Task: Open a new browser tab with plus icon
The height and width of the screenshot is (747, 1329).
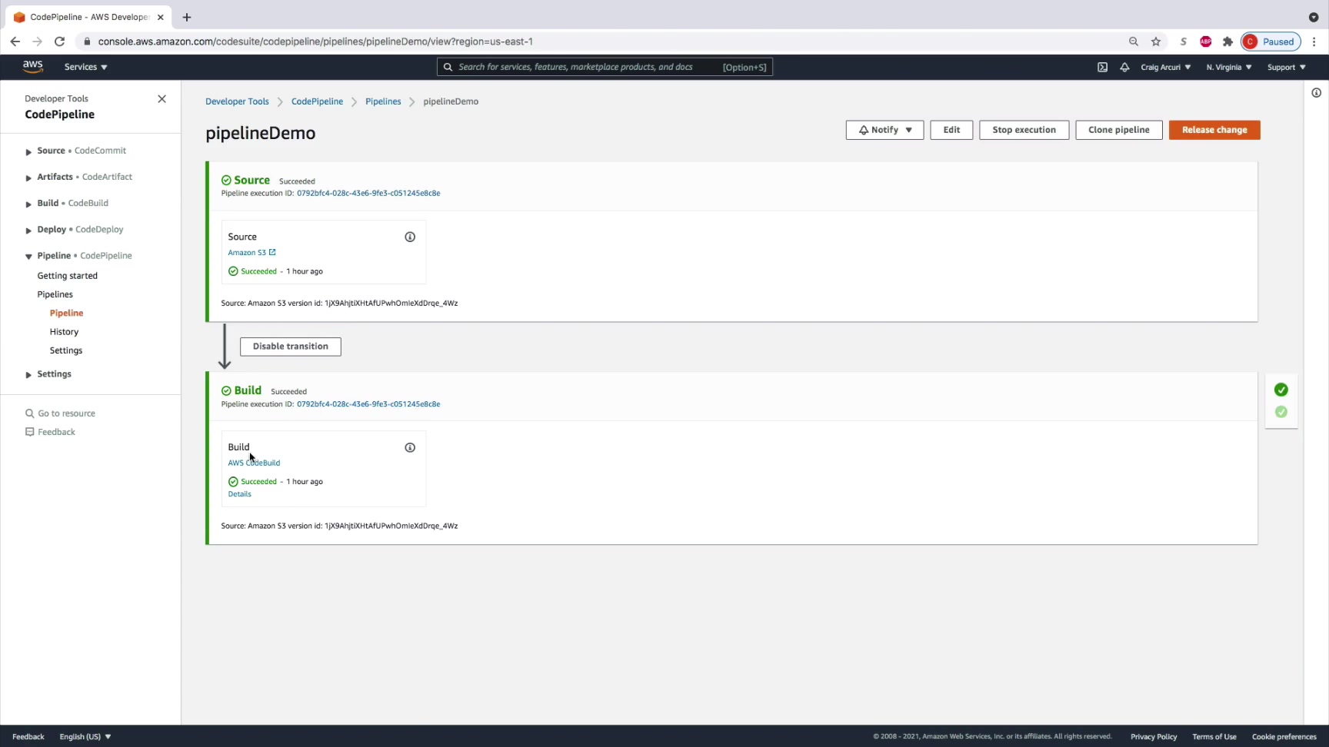Action: [187, 17]
